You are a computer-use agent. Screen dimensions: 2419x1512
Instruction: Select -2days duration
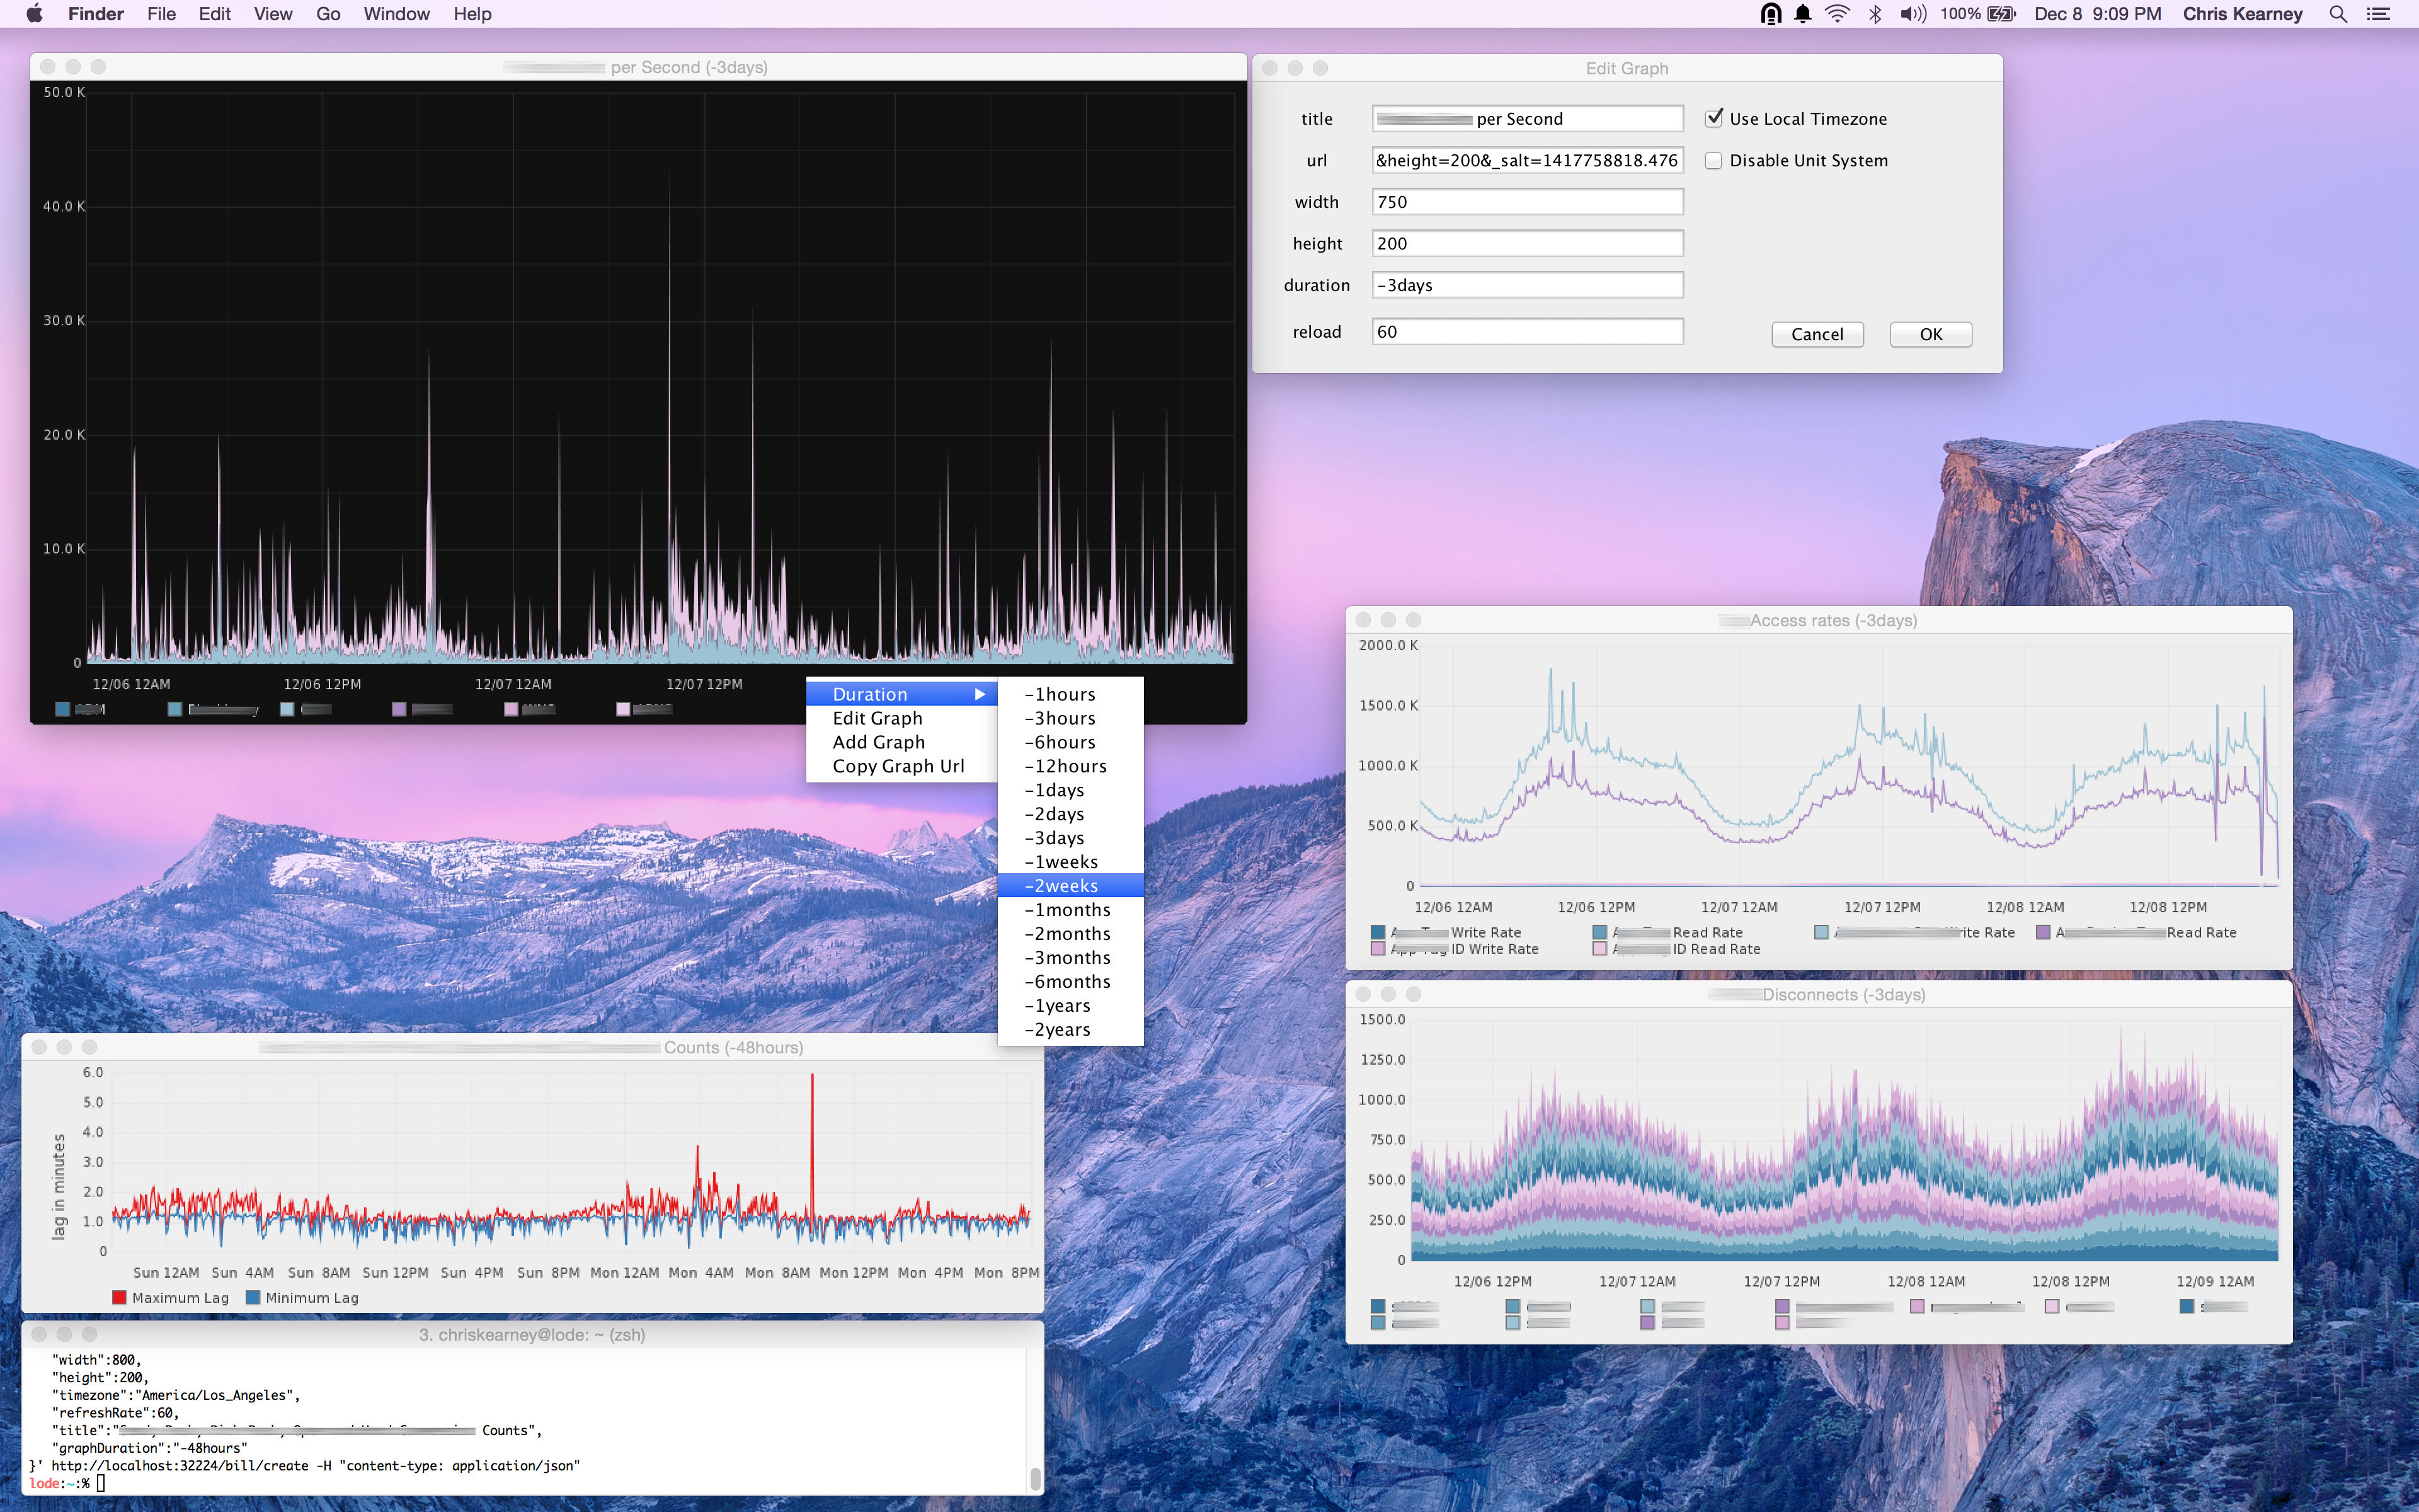[1070, 814]
